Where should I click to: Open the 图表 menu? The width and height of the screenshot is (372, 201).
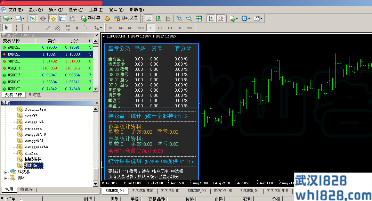pyautogui.click(x=76, y=10)
